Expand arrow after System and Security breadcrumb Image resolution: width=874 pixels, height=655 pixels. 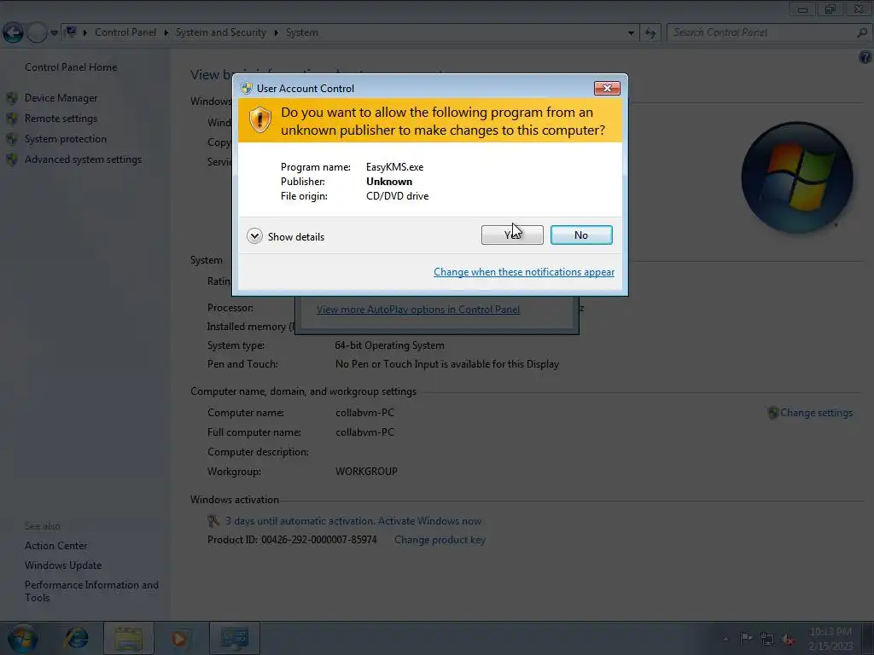point(276,33)
